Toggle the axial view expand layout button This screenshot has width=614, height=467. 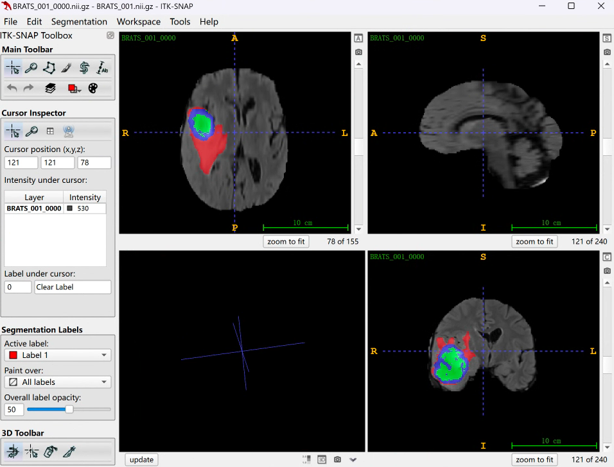coord(358,38)
